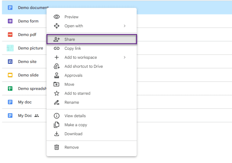Image resolution: width=232 pixels, height=163 pixels.
Task: Click the Rename pencil icon
Action: [56, 102]
